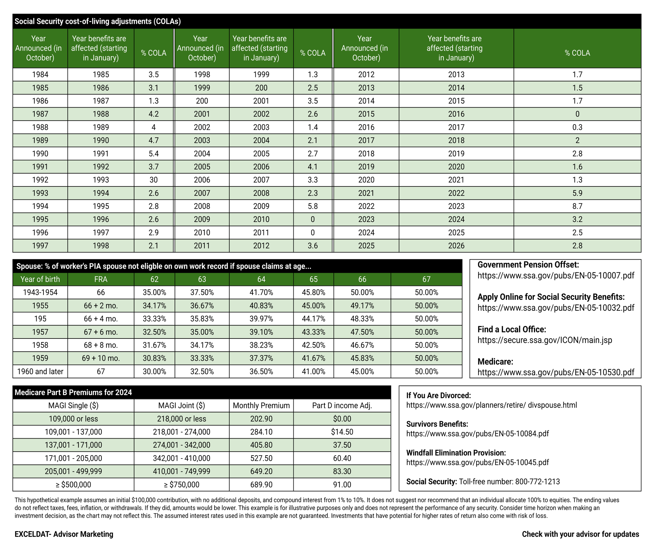The width and height of the screenshot is (654, 556).
Task: Click the '1960 and later' birth year cell
Action: 40,372
